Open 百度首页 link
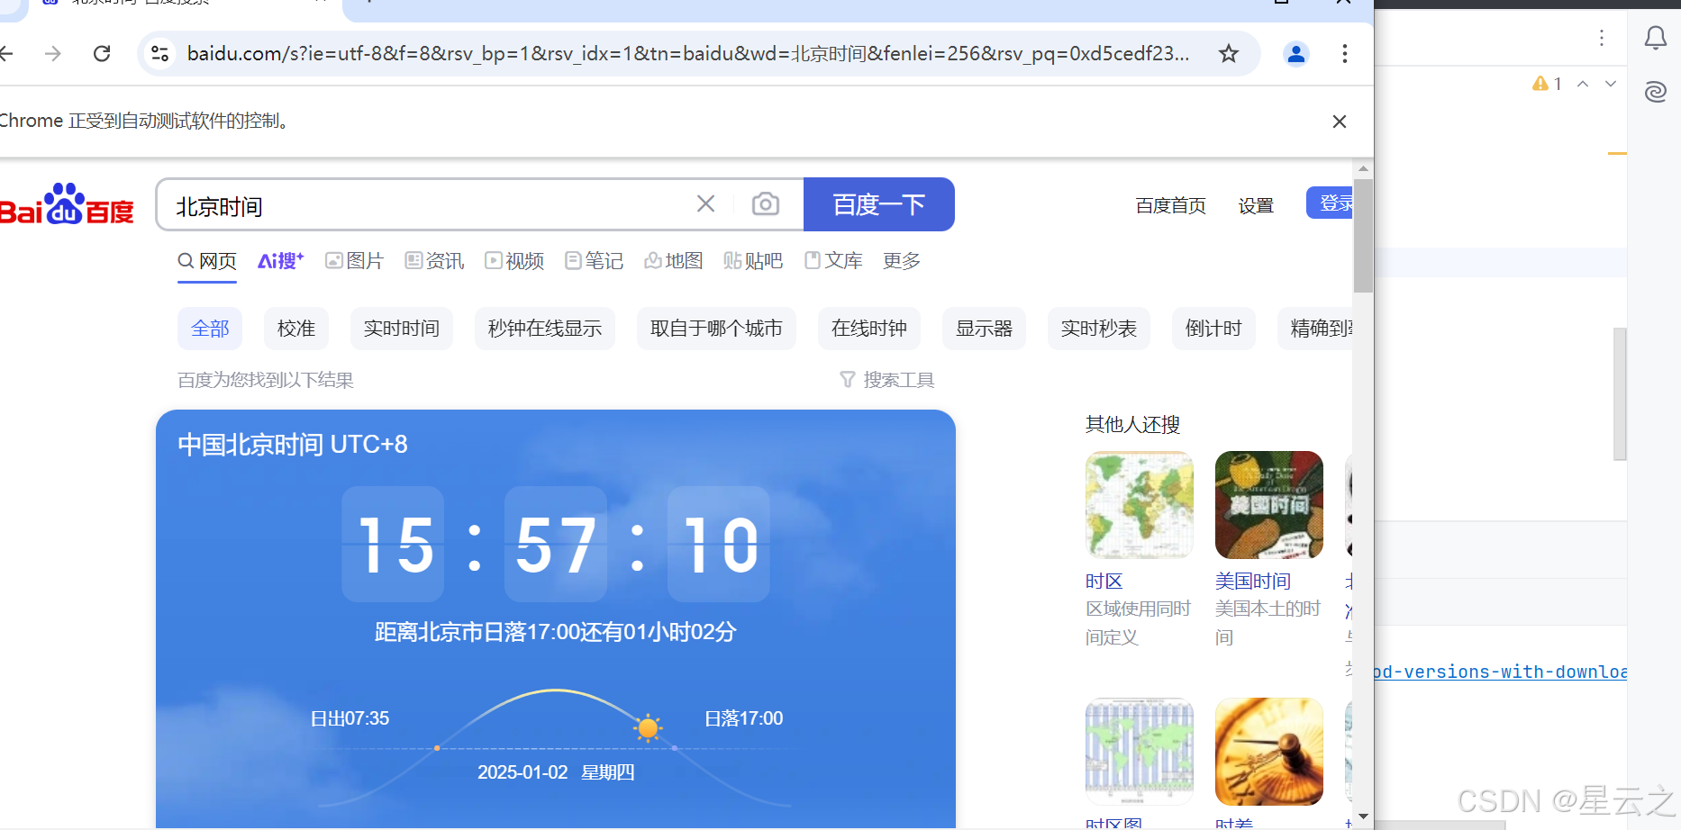The width and height of the screenshot is (1681, 830). 1170,206
